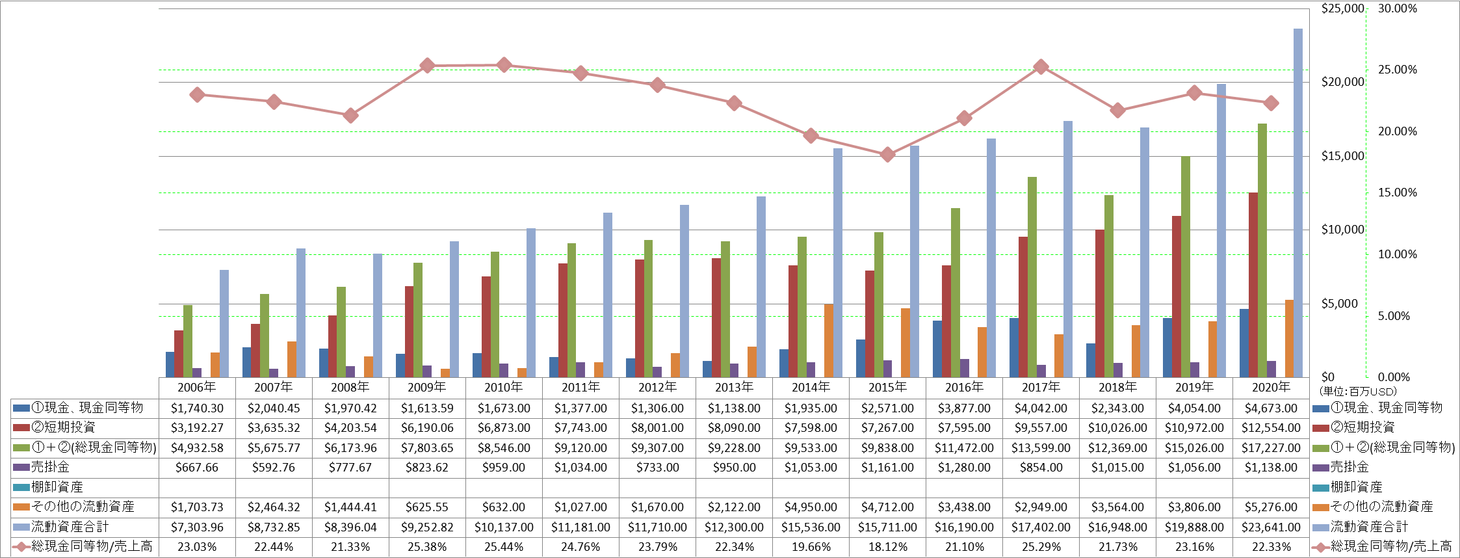Screen dimensions: 1460x558
Task: Click the right legend entry 棚卸資産
Action: 1348,487
